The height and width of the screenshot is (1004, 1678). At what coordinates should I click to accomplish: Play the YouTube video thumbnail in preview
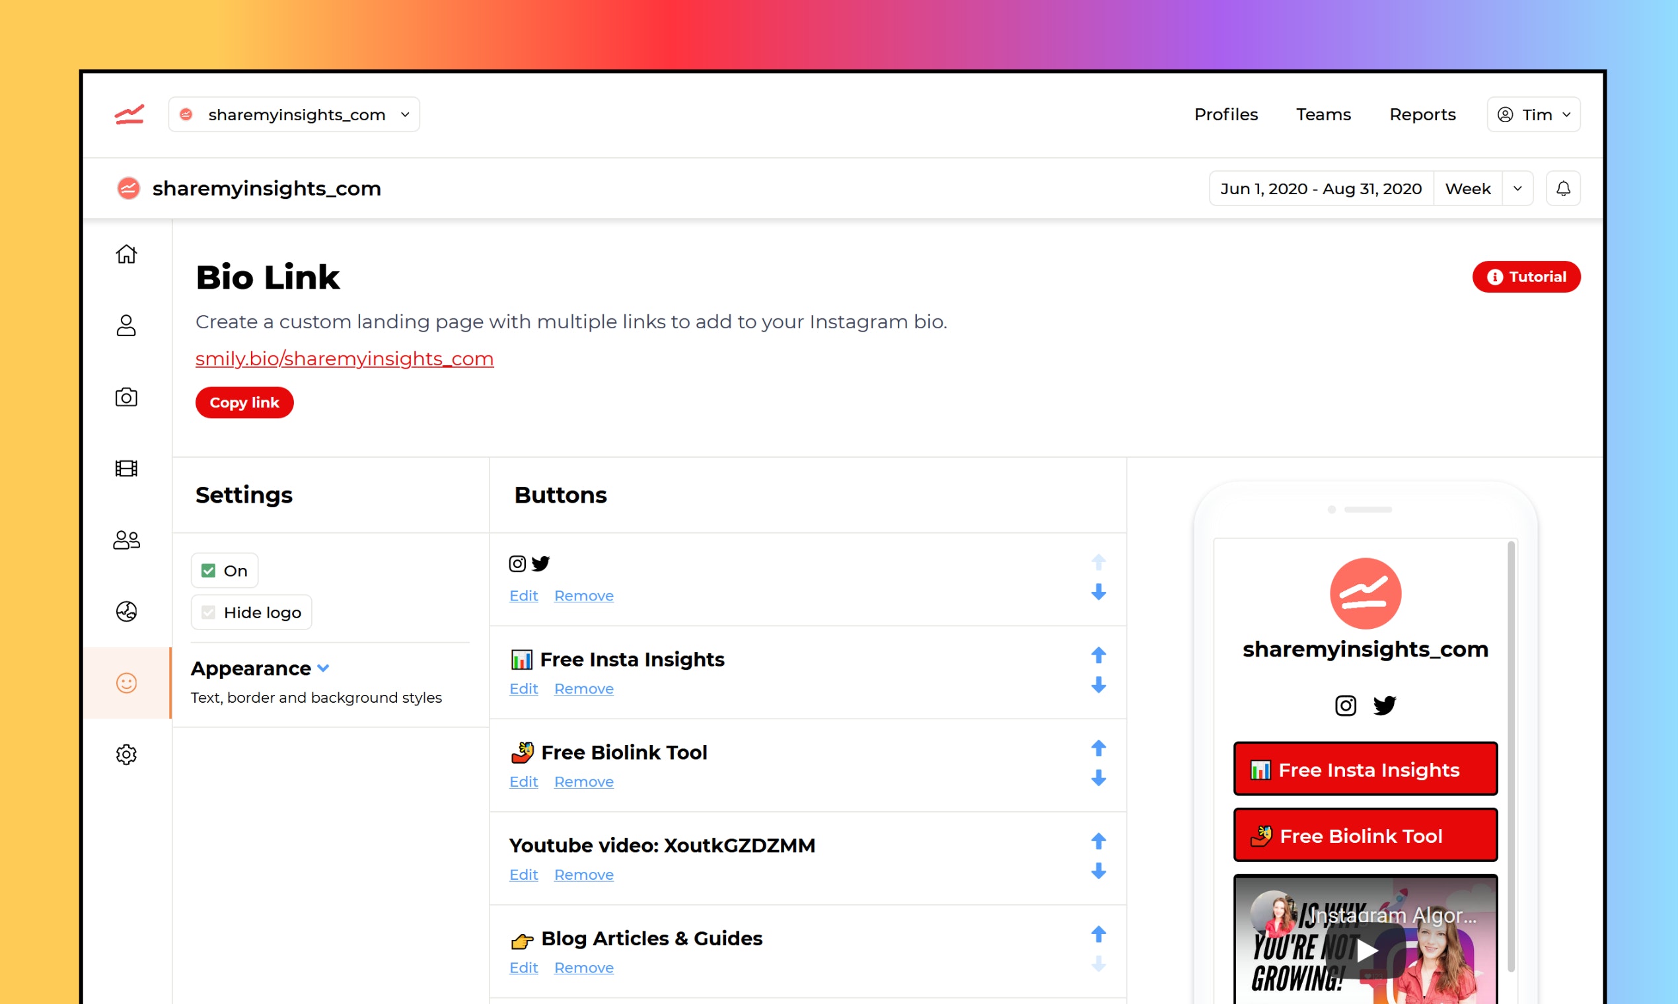(x=1365, y=950)
